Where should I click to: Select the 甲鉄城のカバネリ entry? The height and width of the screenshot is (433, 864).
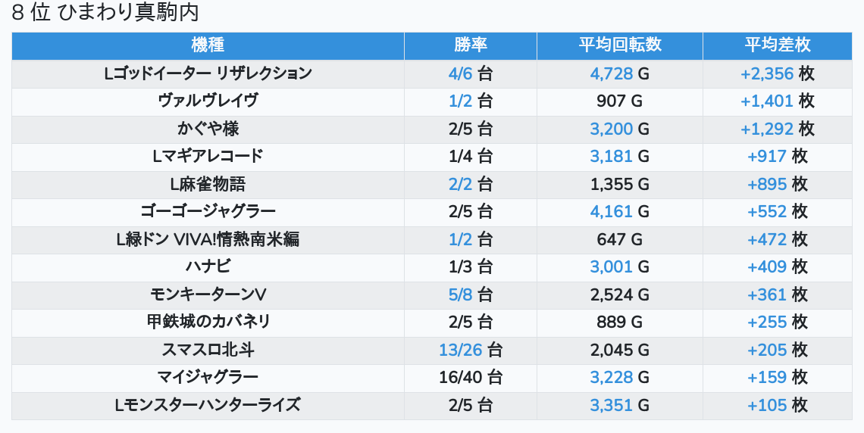click(x=208, y=322)
